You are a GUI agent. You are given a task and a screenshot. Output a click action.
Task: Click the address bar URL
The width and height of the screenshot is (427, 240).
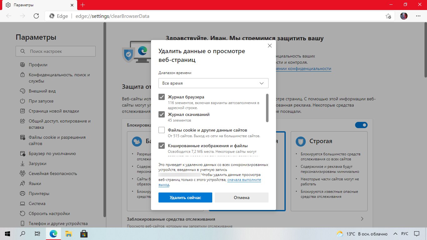113,16
